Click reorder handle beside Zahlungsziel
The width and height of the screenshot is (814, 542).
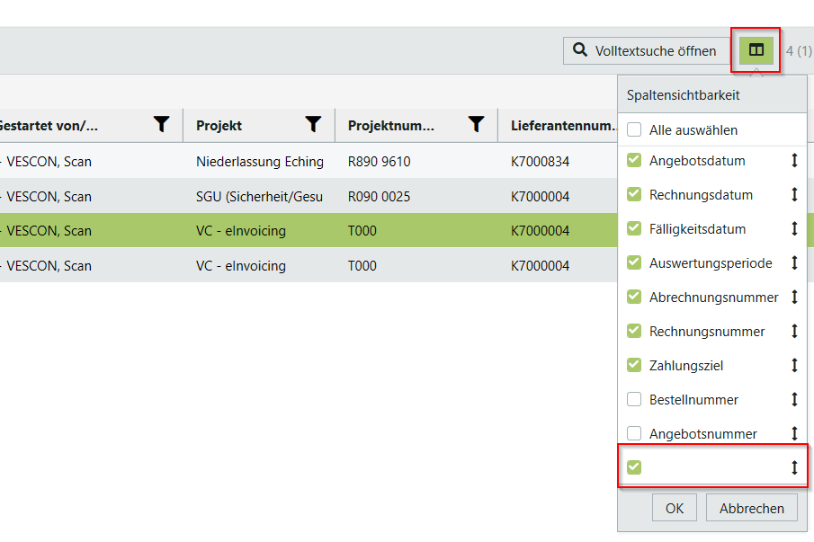pos(794,366)
